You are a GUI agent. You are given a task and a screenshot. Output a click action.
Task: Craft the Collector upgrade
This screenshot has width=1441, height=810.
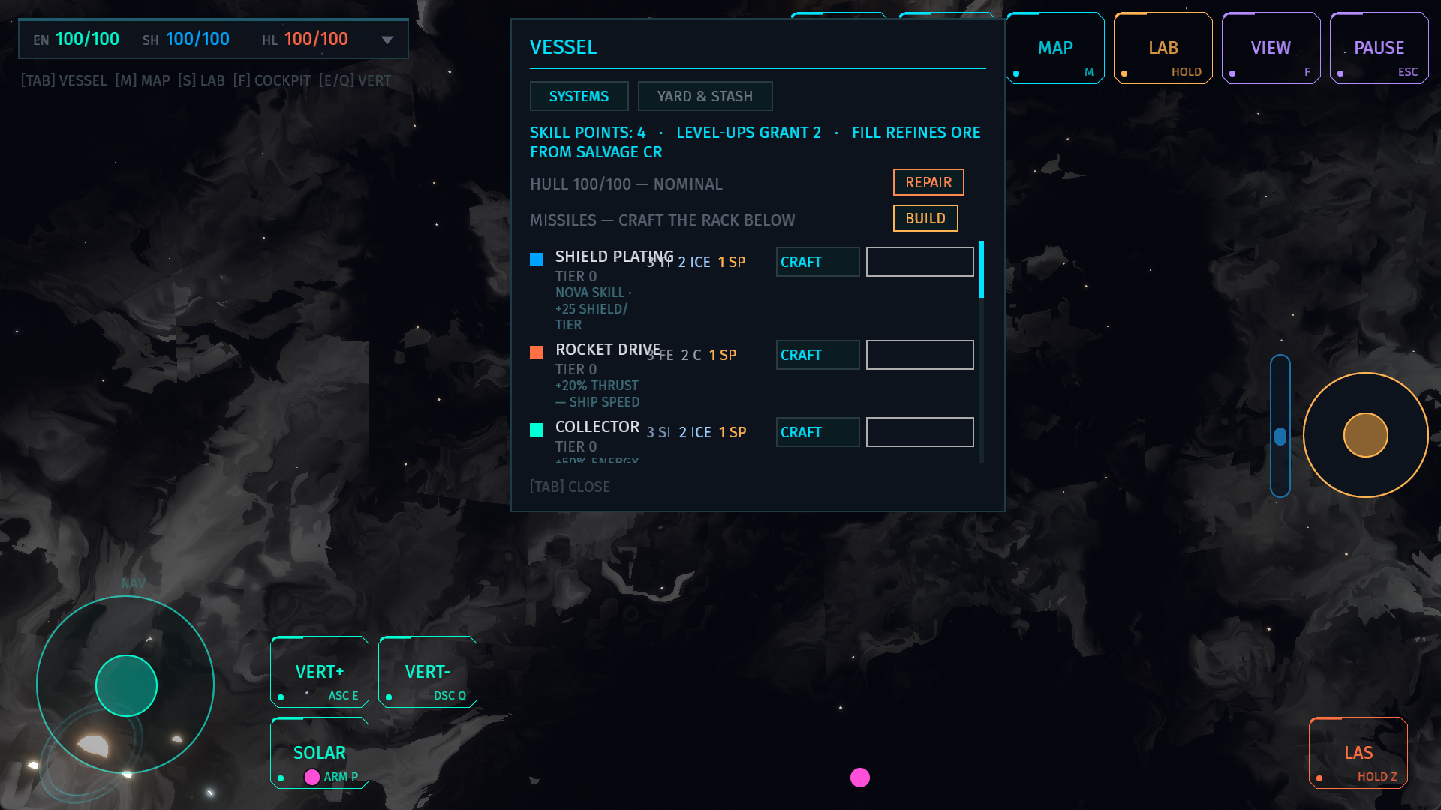[x=817, y=432]
